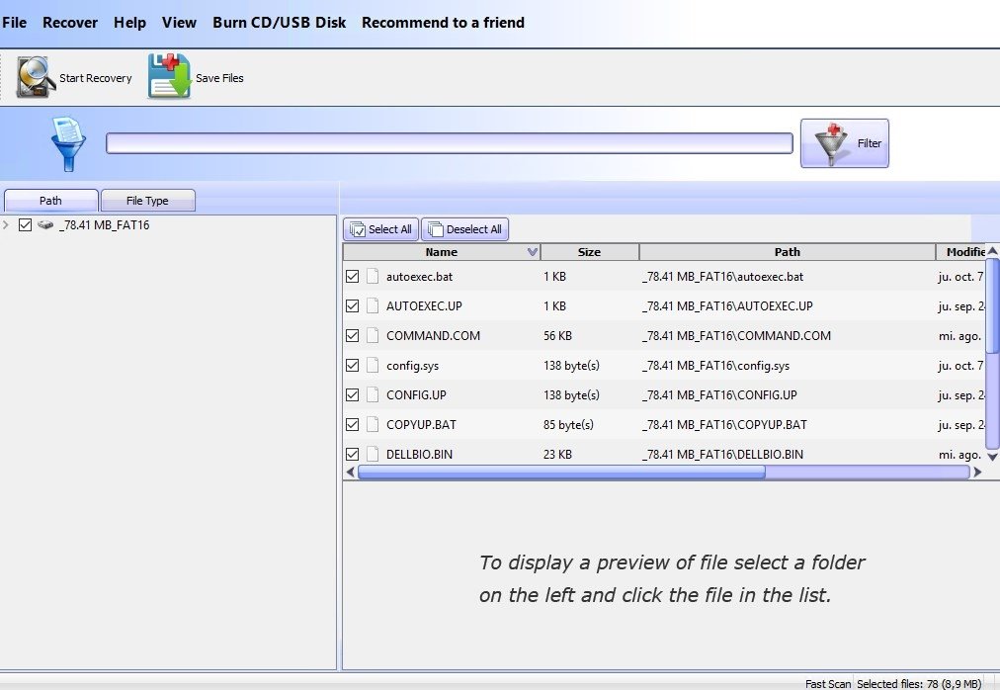The height and width of the screenshot is (690, 1000).
Task: Deselect the COPYUP.BAT checkbox
Action: click(x=352, y=424)
